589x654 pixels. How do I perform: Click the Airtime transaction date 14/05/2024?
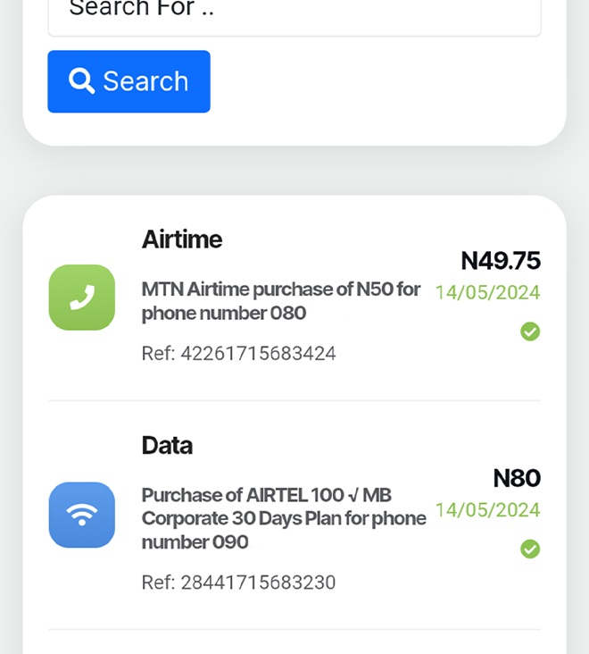(487, 293)
